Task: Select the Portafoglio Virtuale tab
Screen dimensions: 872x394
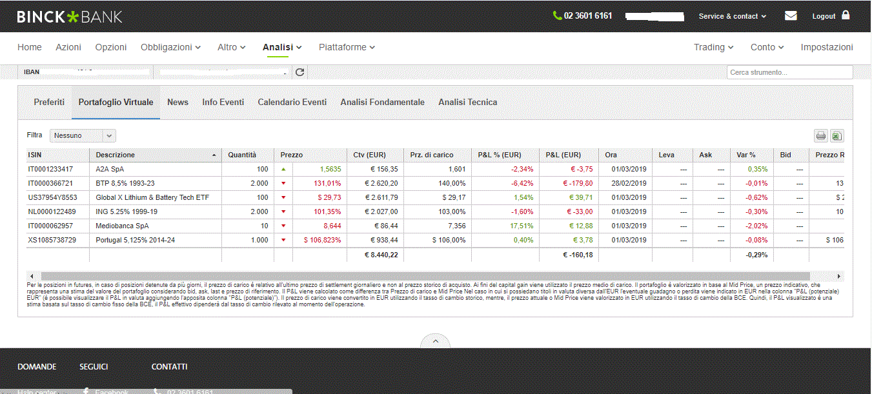Action: click(116, 102)
